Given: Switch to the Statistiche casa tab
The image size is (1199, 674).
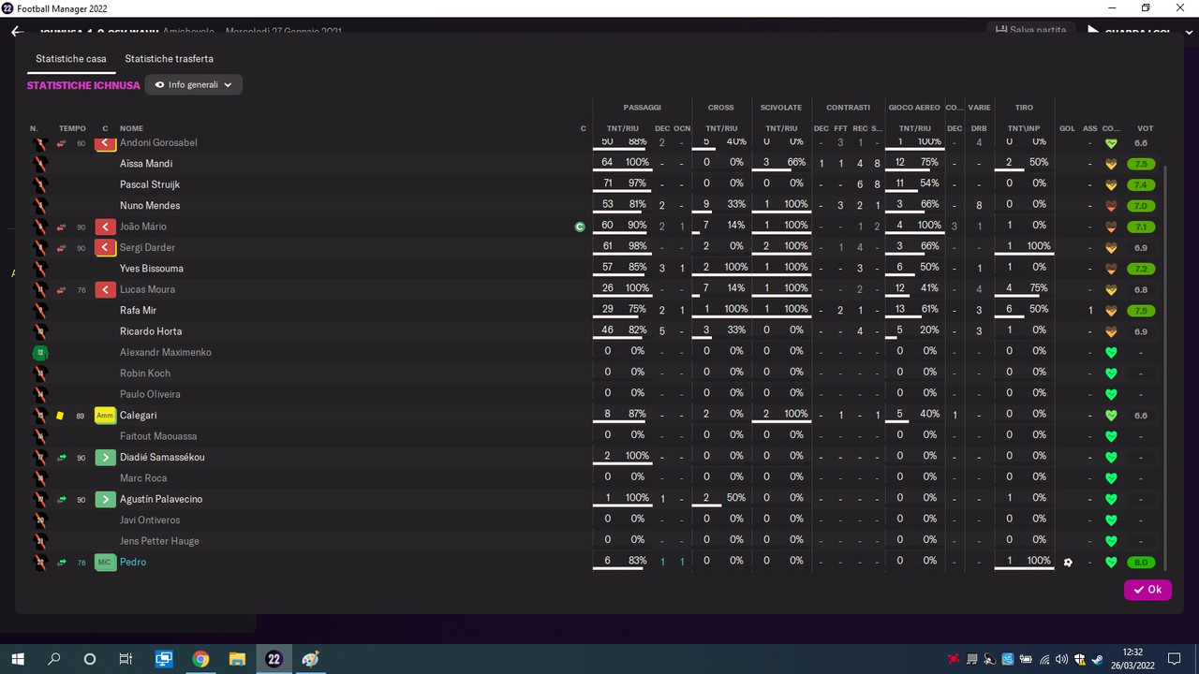Looking at the screenshot, I should tap(71, 59).
